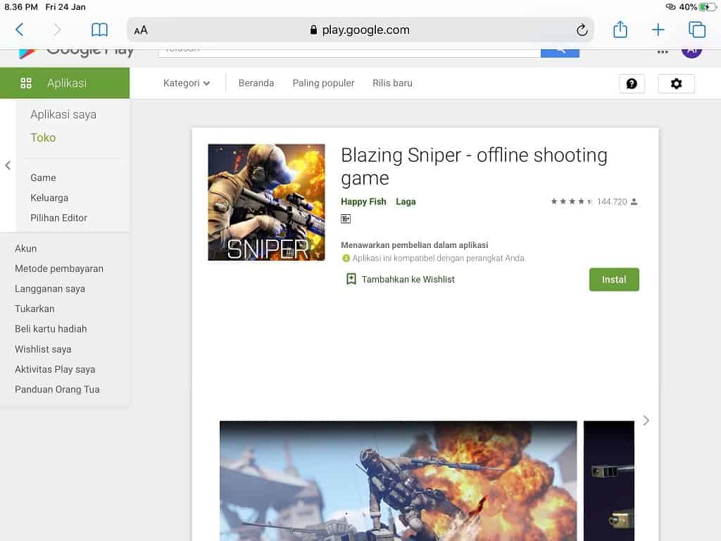Click the star rating 144.720
The height and width of the screenshot is (541, 721).
[x=594, y=201]
